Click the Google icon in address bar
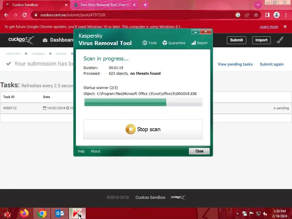The width and height of the screenshot is (292, 219). click(238, 15)
